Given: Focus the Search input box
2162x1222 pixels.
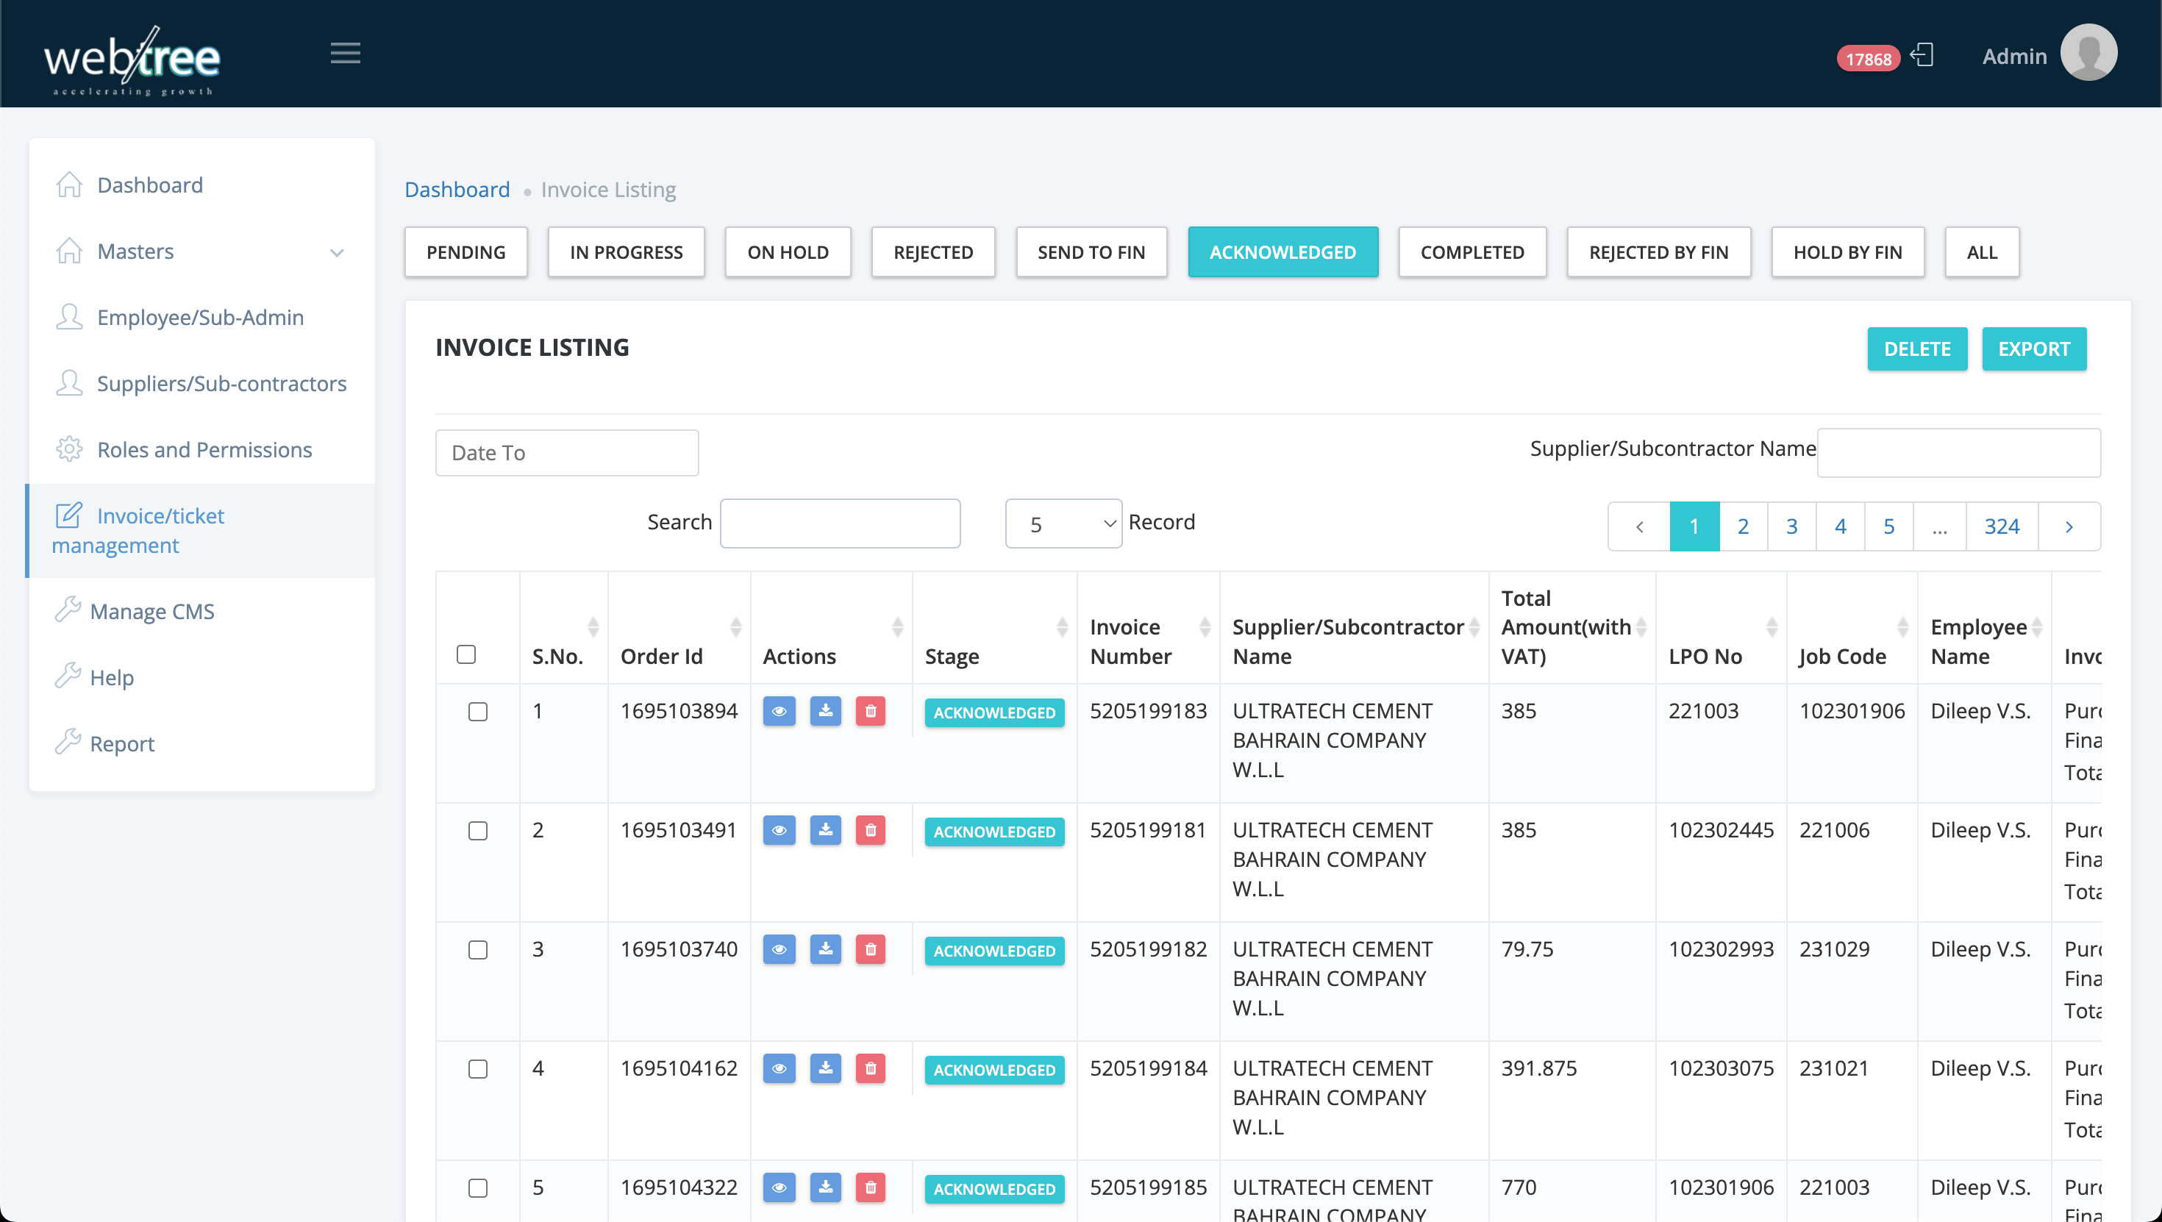Looking at the screenshot, I should point(840,524).
